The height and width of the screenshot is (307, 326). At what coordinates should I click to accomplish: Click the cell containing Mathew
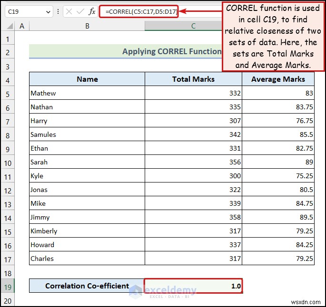click(87, 93)
